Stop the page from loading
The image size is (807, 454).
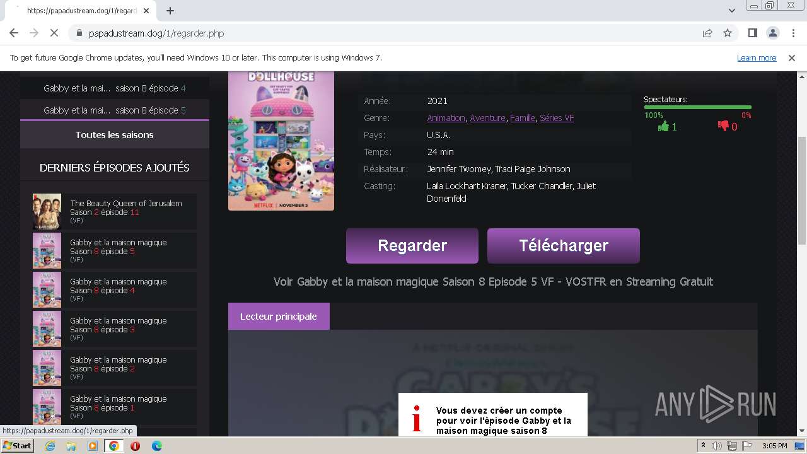pyautogui.click(x=54, y=33)
